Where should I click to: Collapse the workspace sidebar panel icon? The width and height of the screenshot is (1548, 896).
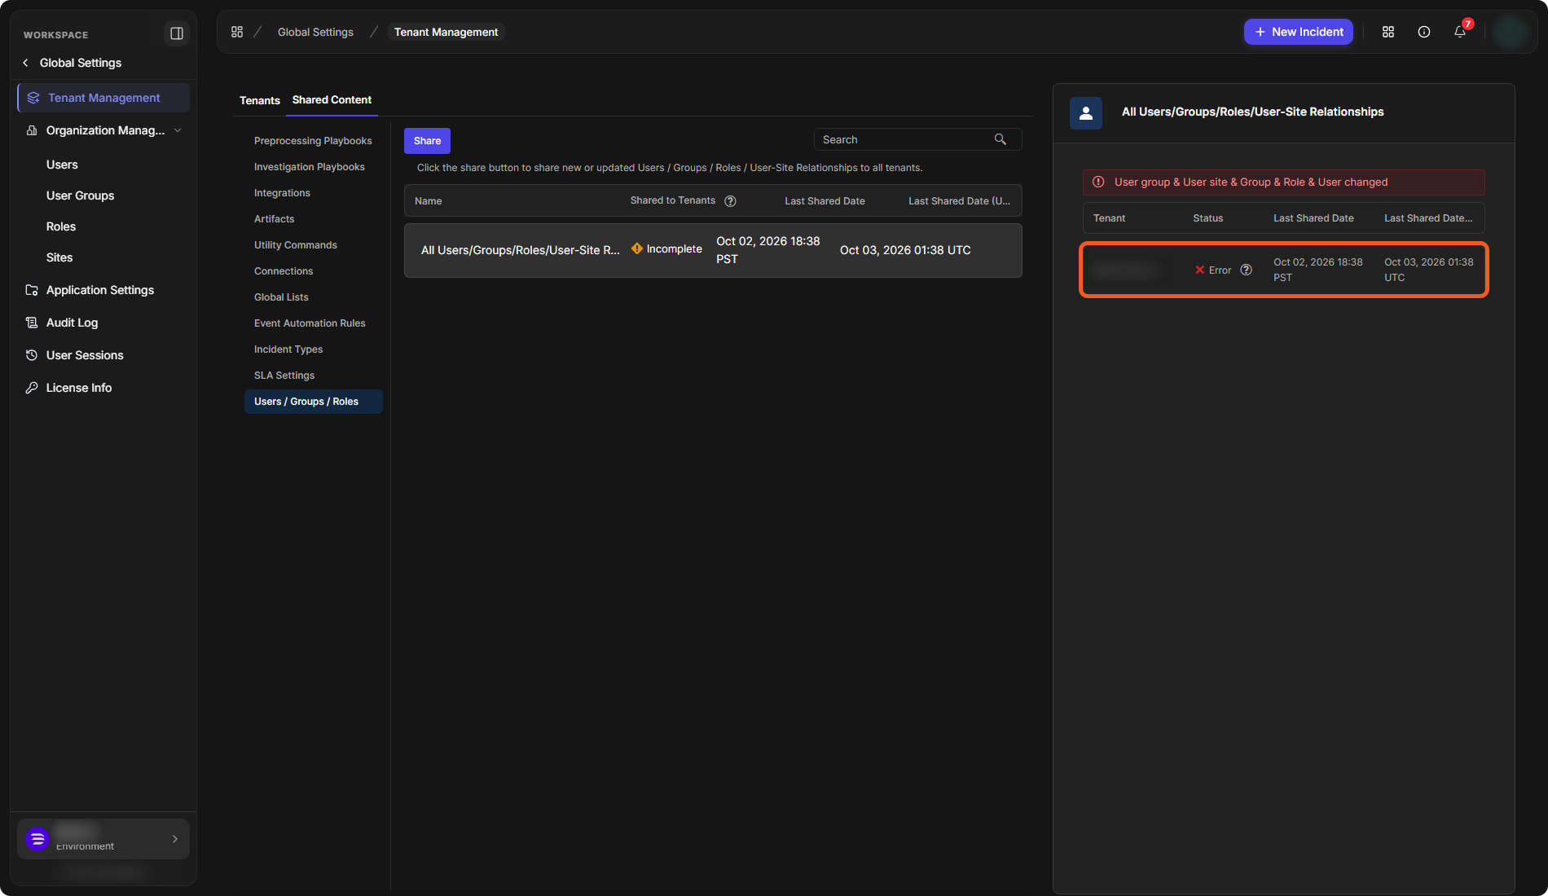[x=177, y=33]
